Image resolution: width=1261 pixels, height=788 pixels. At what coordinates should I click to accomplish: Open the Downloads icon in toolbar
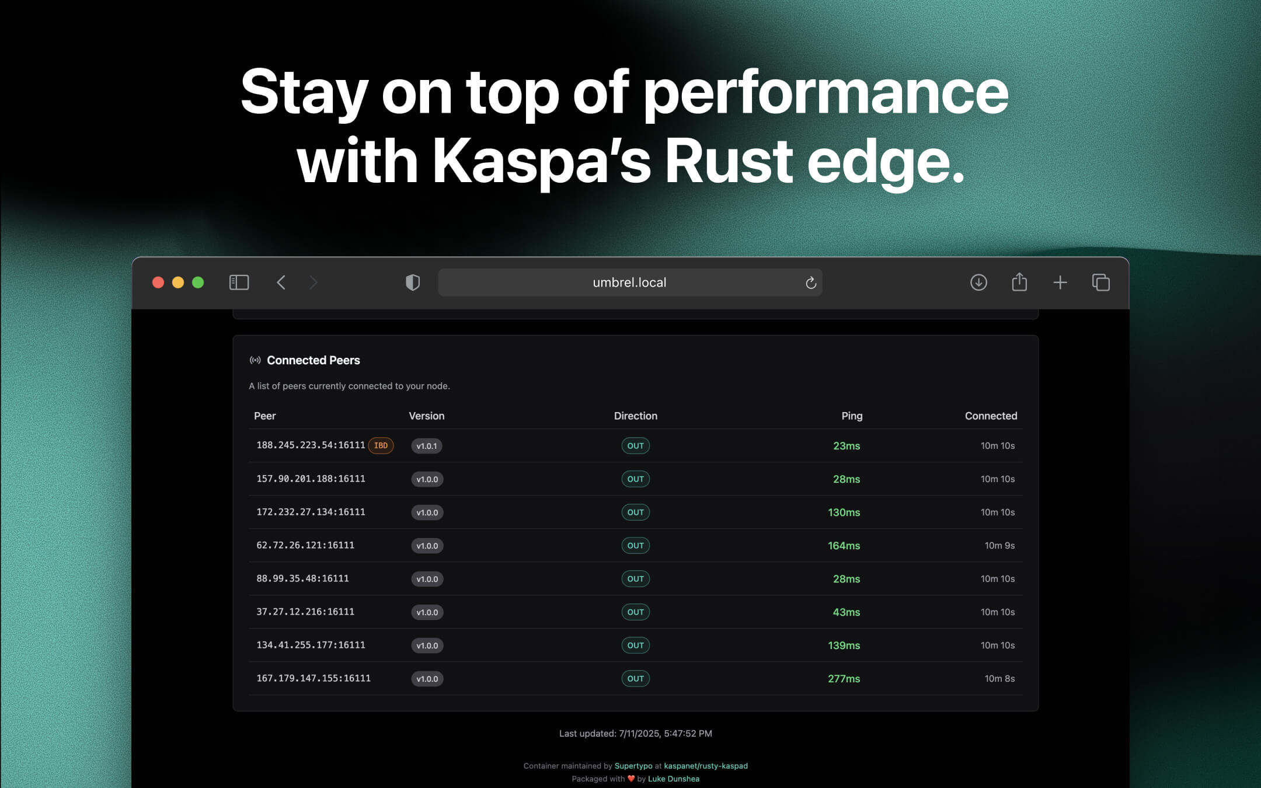978,282
